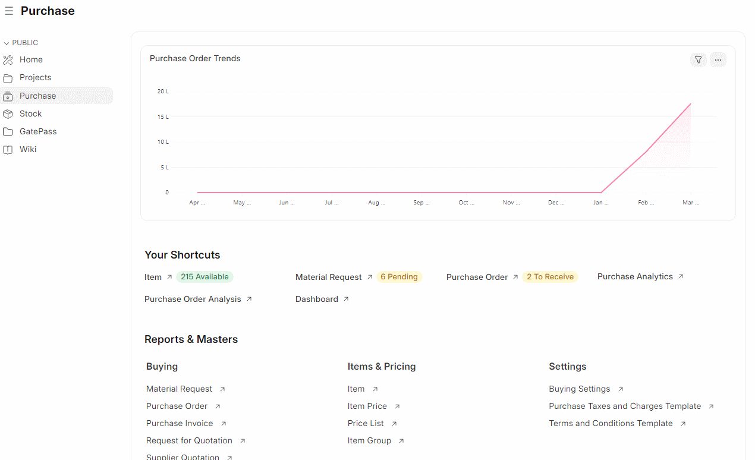
Task: Click the Projects folder icon in sidebar
Action: pos(8,78)
